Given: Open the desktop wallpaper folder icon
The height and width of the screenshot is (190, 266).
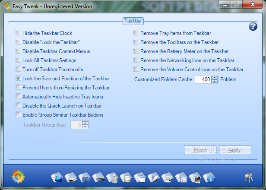Looking at the screenshot, I should pos(57,177).
